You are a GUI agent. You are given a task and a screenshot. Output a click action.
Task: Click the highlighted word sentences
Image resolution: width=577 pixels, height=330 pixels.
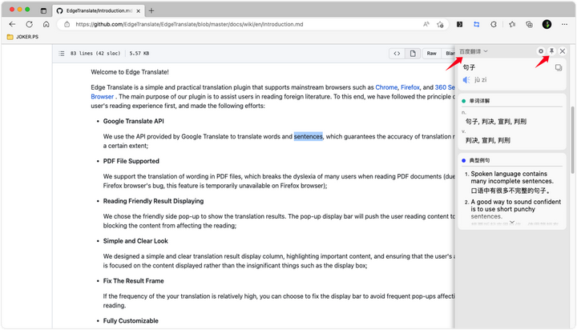308,136
